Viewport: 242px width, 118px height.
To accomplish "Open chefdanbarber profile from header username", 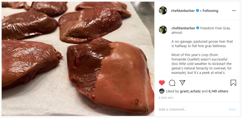I will [x=183, y=11].
